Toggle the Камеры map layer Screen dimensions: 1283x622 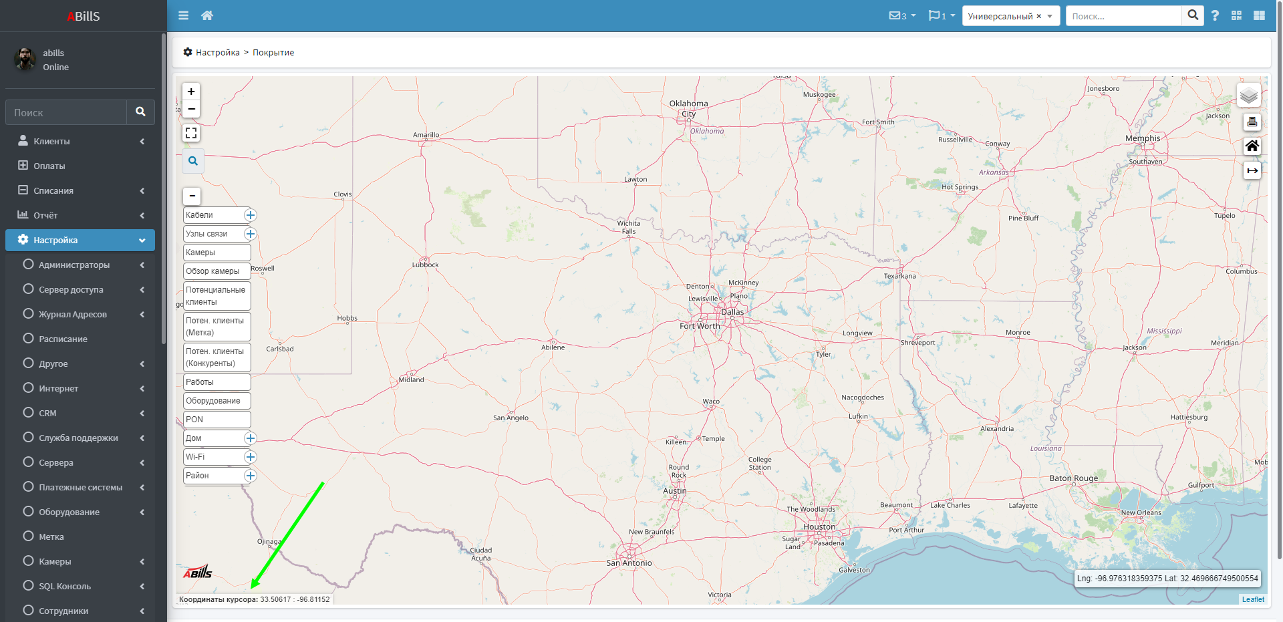217,253
